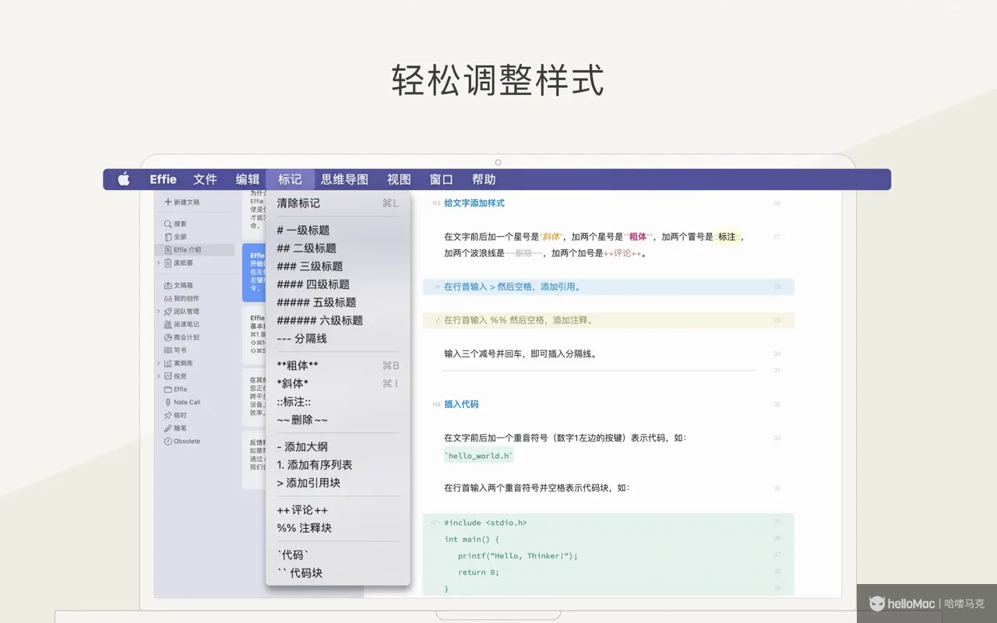Screen dimensions: 997x623
Task: Expand the 废纸篓 folder arrow
Action: 159,263
